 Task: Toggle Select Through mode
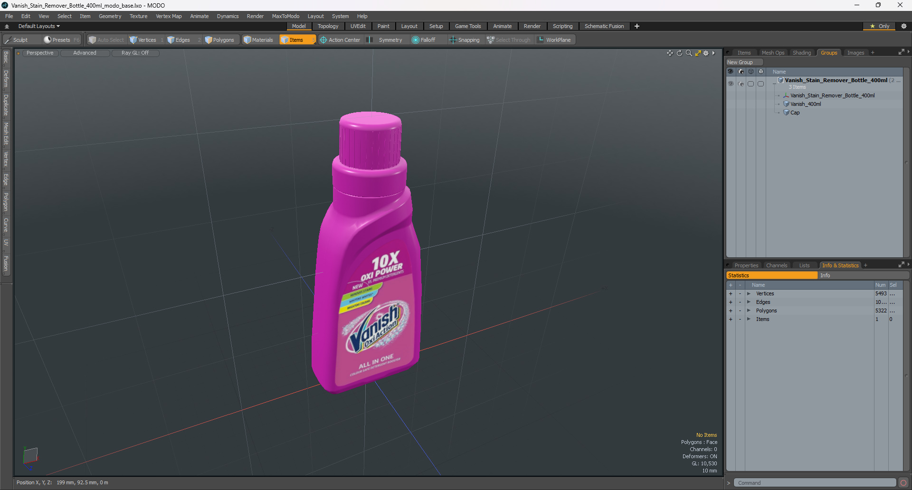coord(508,40)
